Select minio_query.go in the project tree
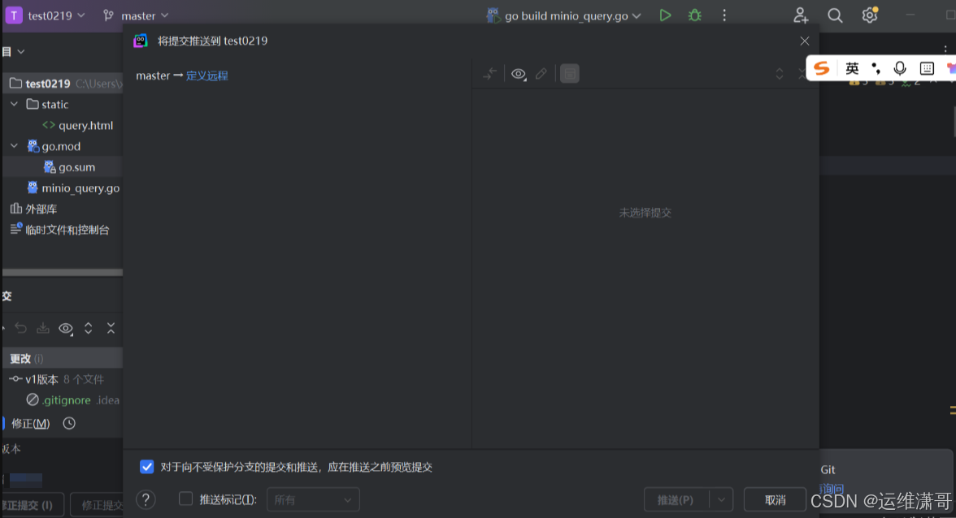Screen dimensions: 956x518 click(77, 188)
